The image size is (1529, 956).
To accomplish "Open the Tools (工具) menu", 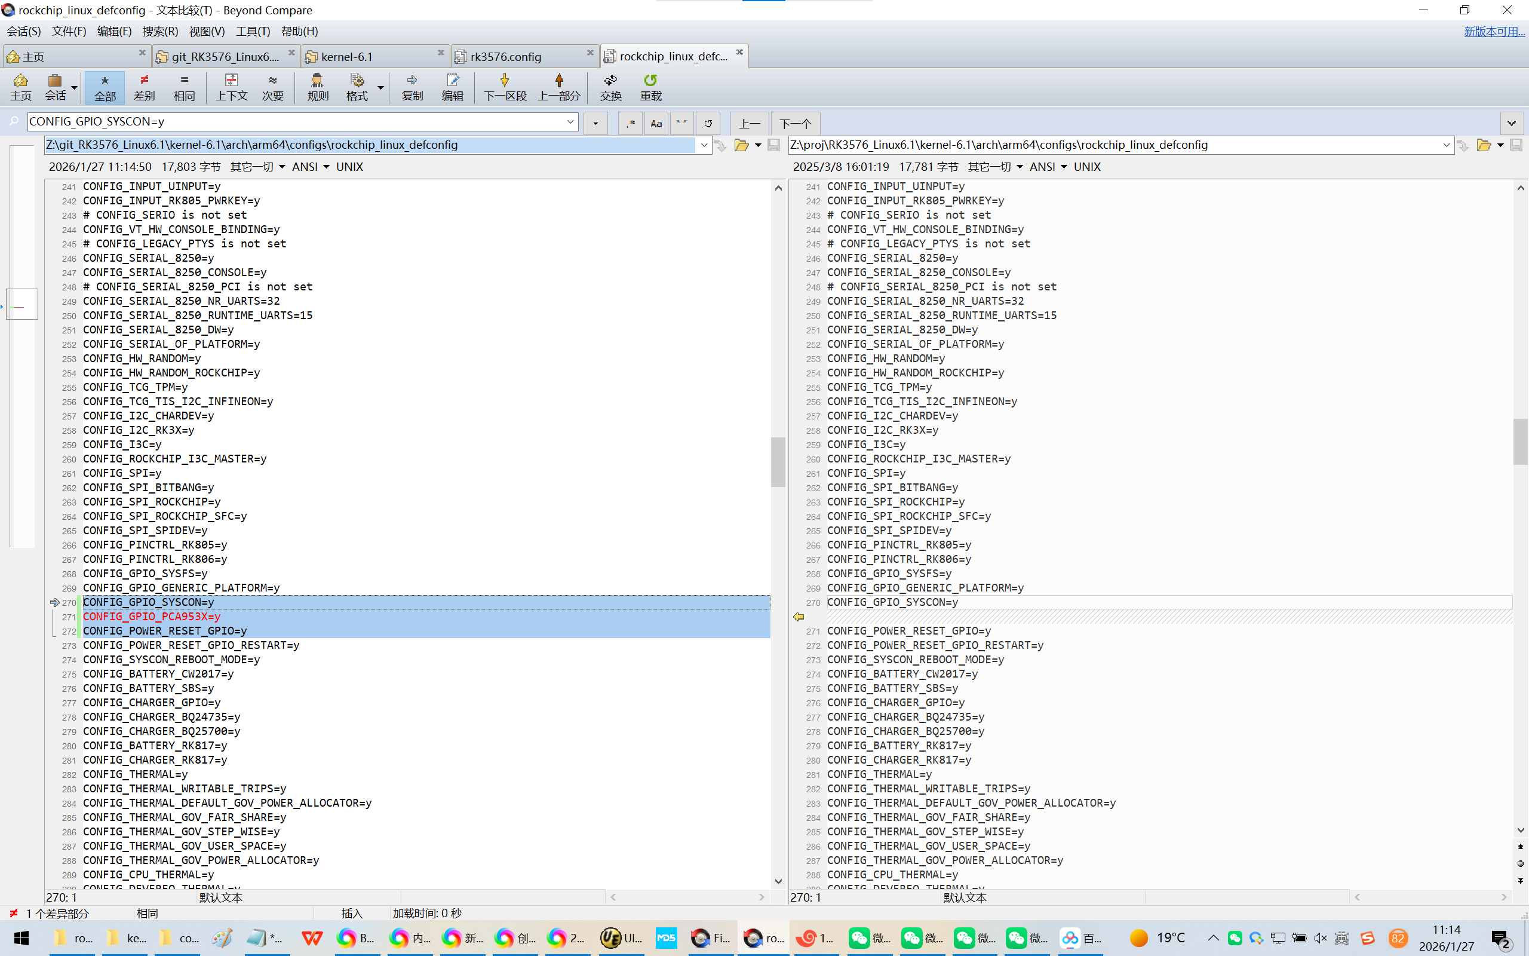I will pos(253,31).
